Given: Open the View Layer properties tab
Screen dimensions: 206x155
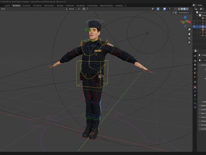Looking at the screenshot, I should [195, 69].
